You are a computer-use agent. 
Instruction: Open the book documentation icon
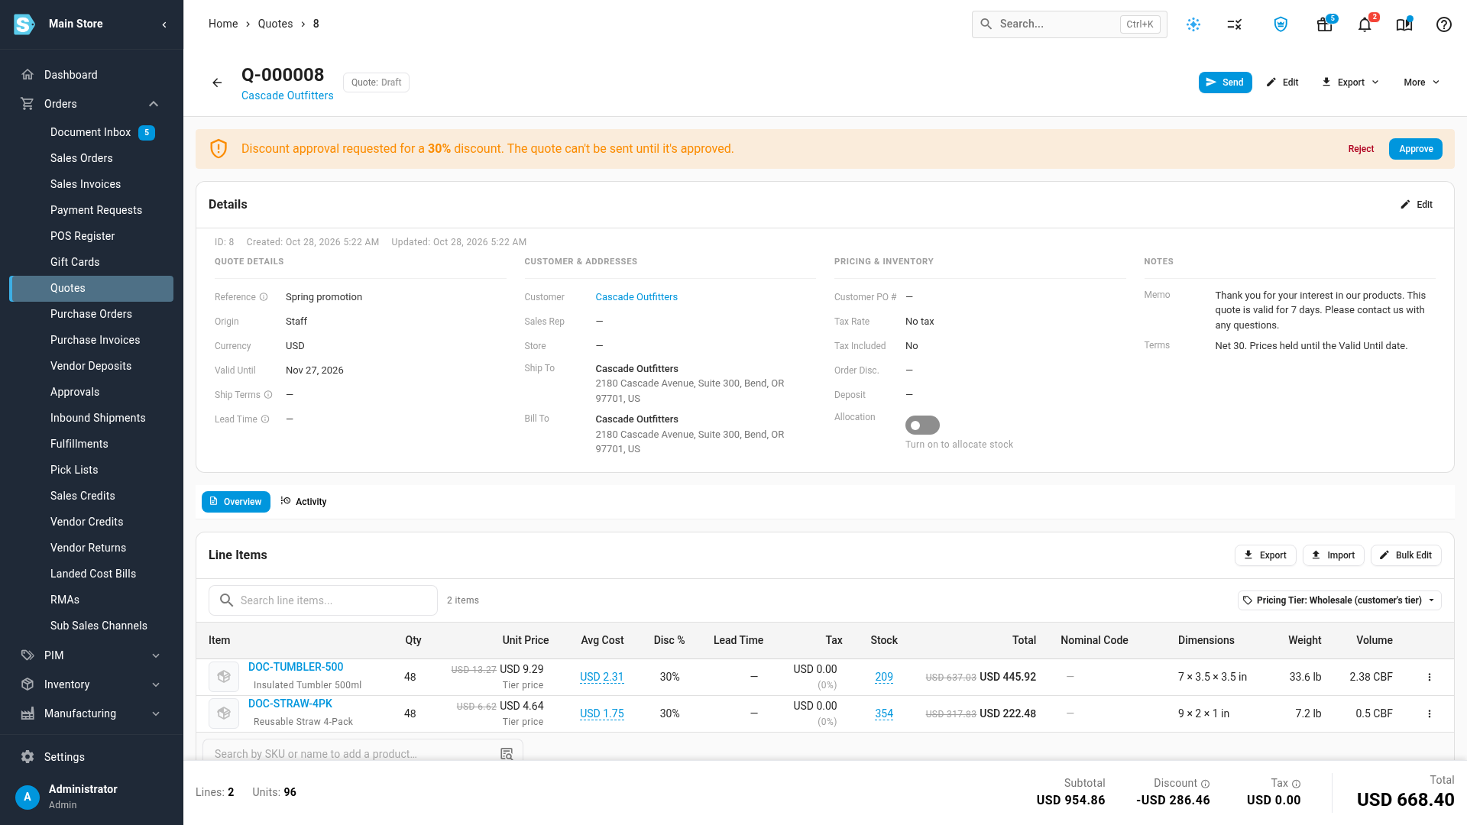pos(1404,24)
